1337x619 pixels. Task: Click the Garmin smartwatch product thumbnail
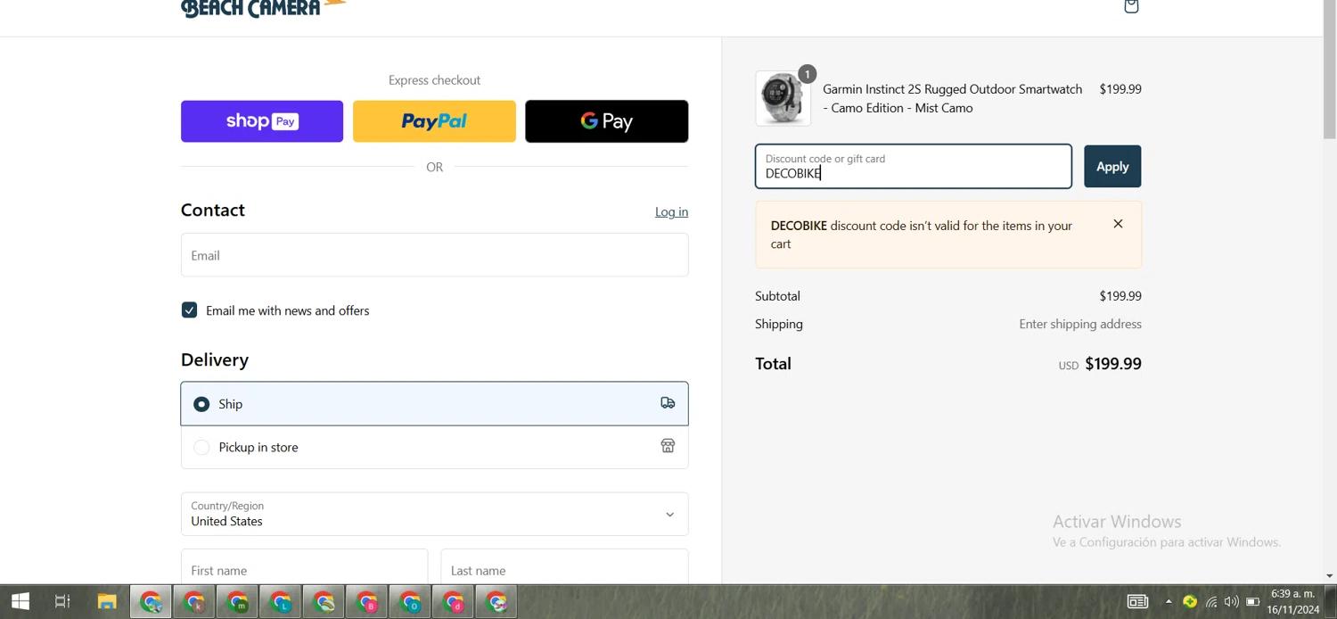(x=783, y=98)
